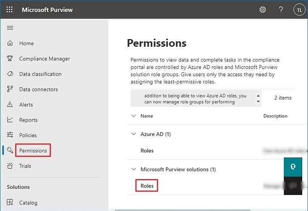
Task: Open the settings gear icon
Action: pos(263,9)
